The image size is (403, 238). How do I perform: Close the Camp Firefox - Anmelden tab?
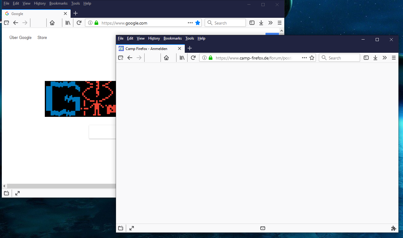tap(180, 48)
